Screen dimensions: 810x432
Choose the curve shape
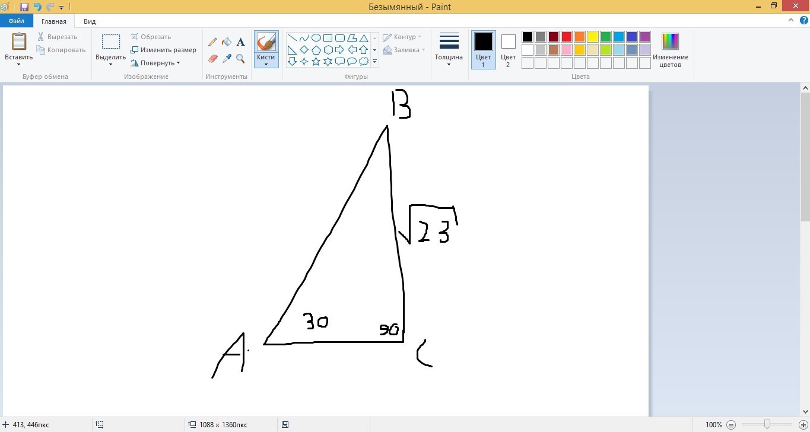coord(304,38)
